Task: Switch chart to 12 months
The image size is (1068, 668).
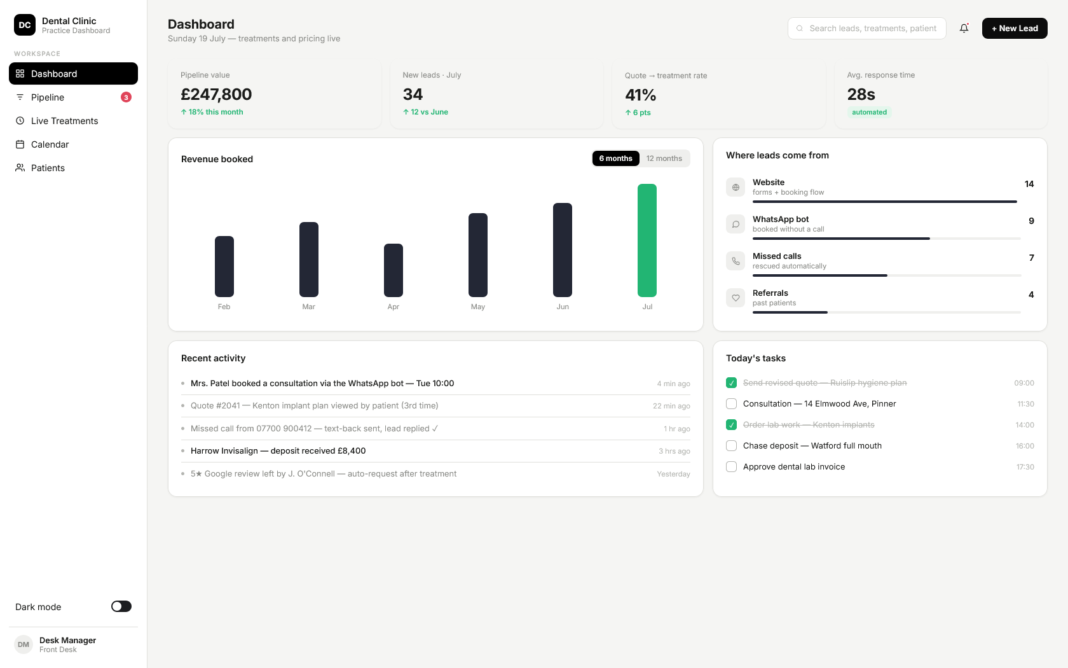Action: (x=664, y=158)
